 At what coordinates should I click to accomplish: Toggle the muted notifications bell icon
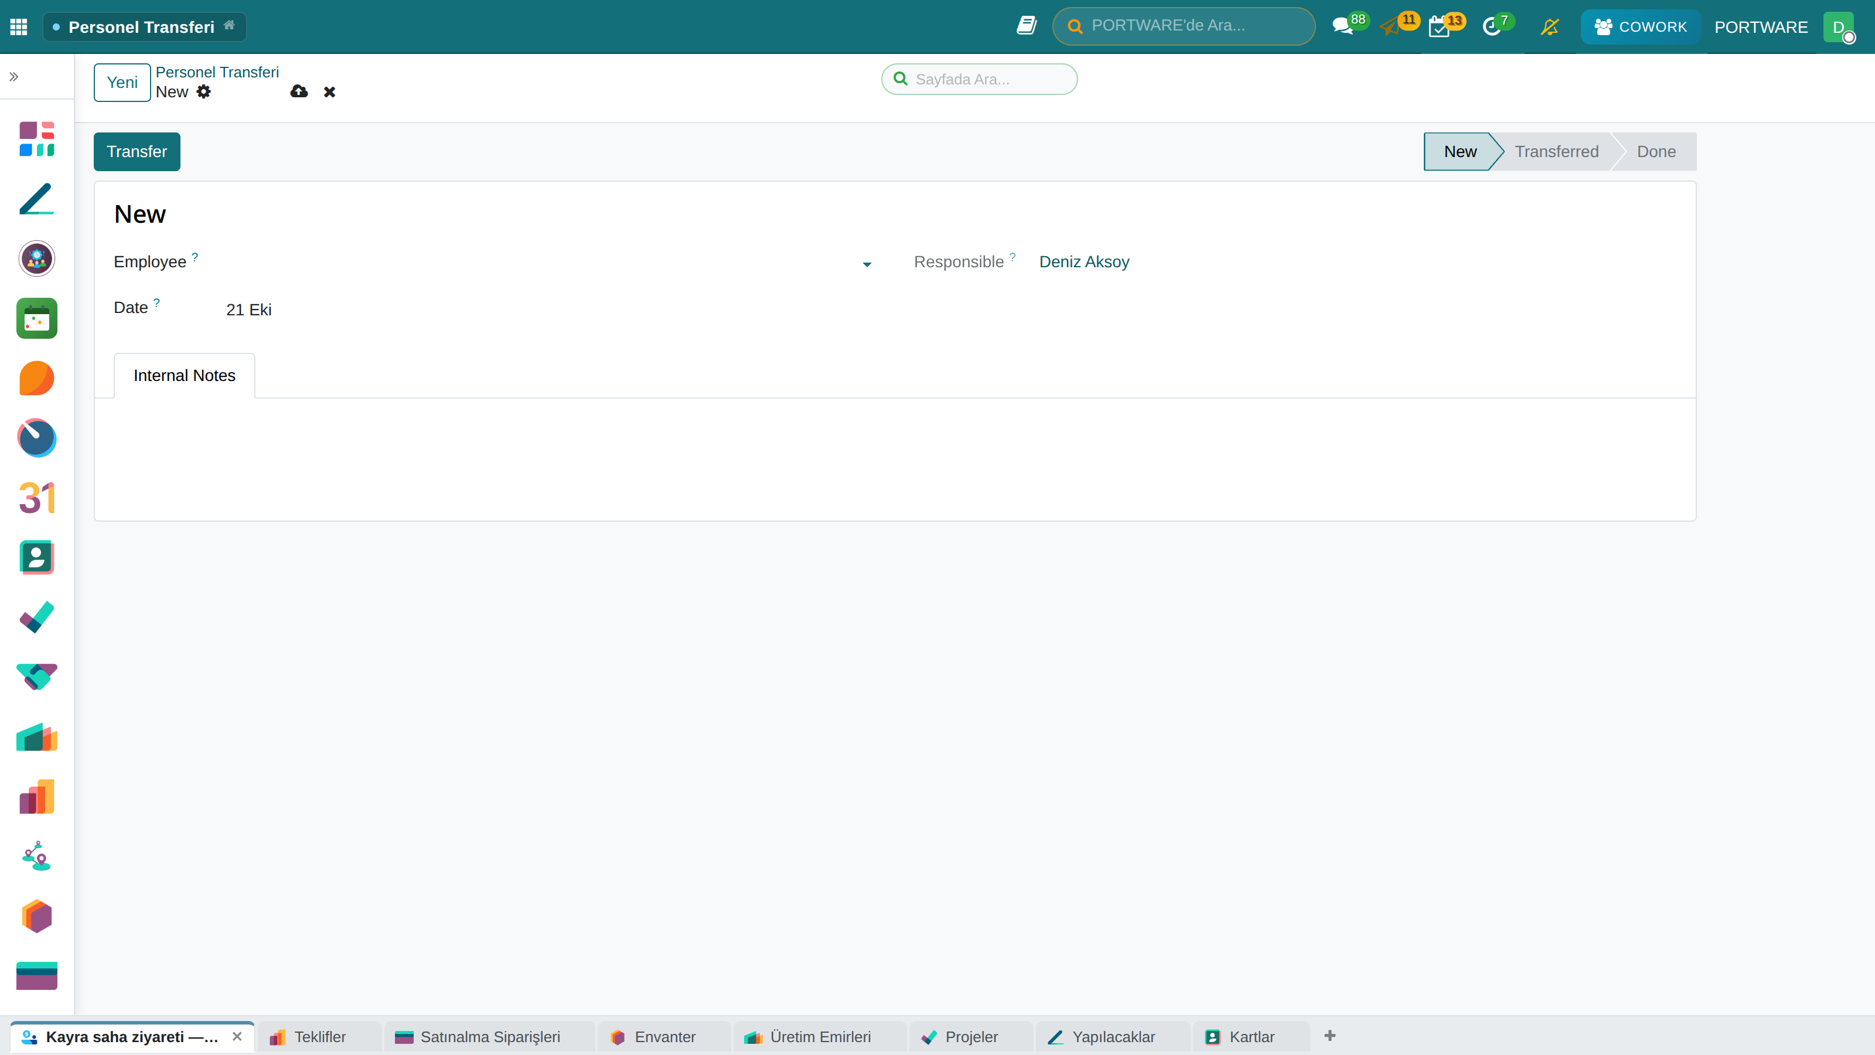pyautogui.click(x=1550, y=27)
